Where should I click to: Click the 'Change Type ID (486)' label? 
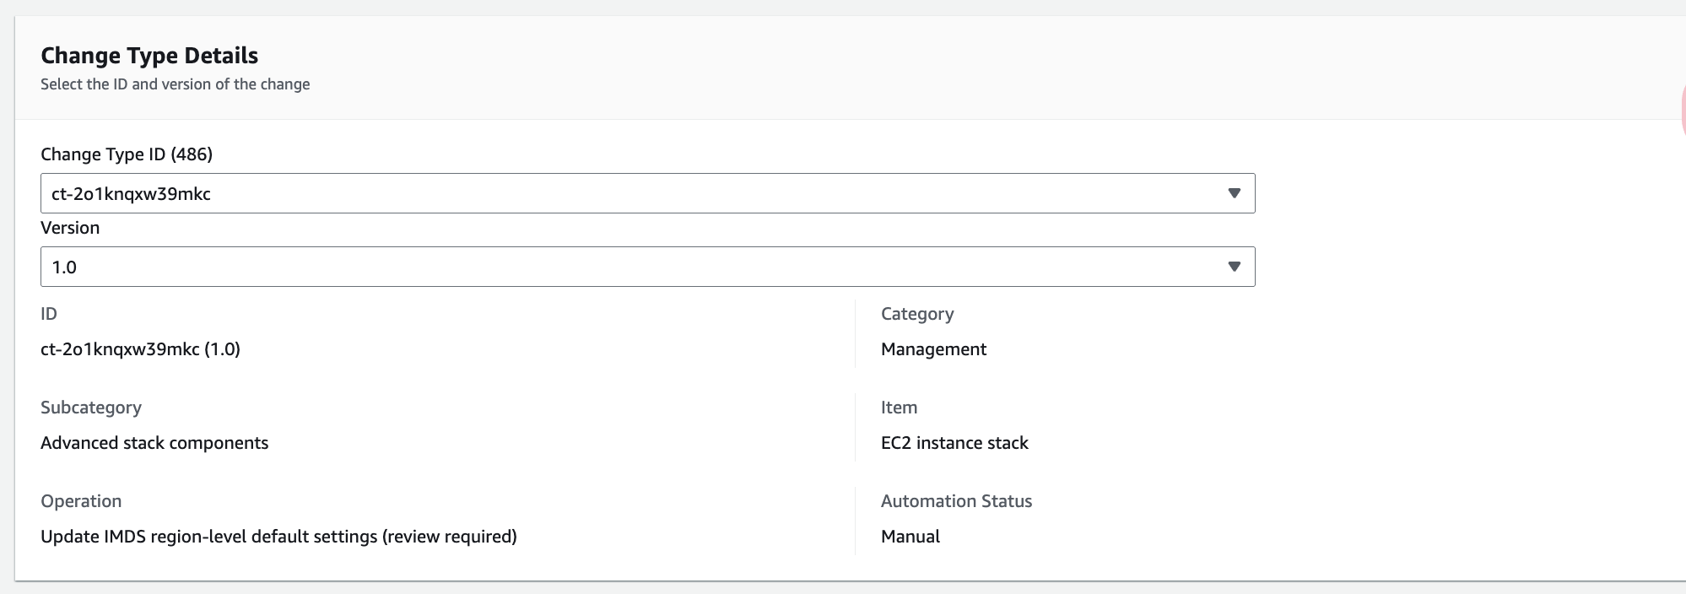tap(127, 154)
